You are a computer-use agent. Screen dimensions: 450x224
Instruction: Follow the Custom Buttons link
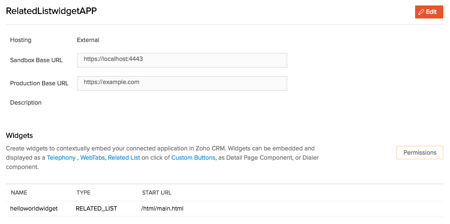pos(193,158)
